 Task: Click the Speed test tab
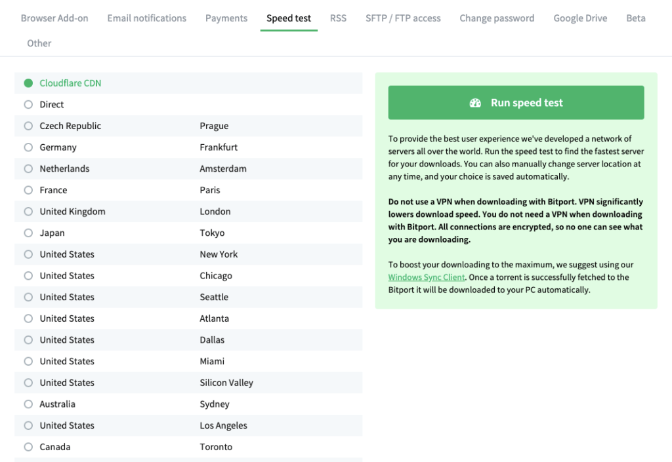289,18
